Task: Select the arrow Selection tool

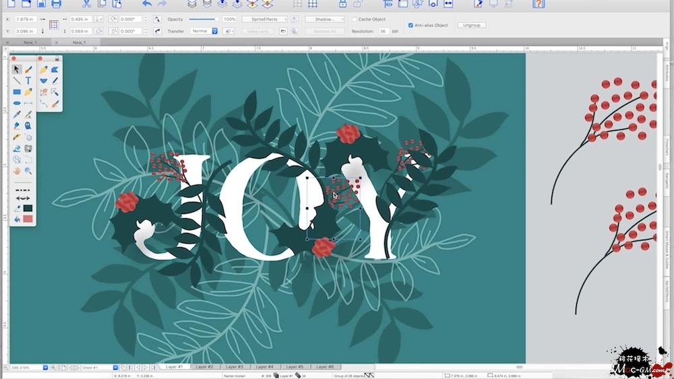Action: (17, 69)
